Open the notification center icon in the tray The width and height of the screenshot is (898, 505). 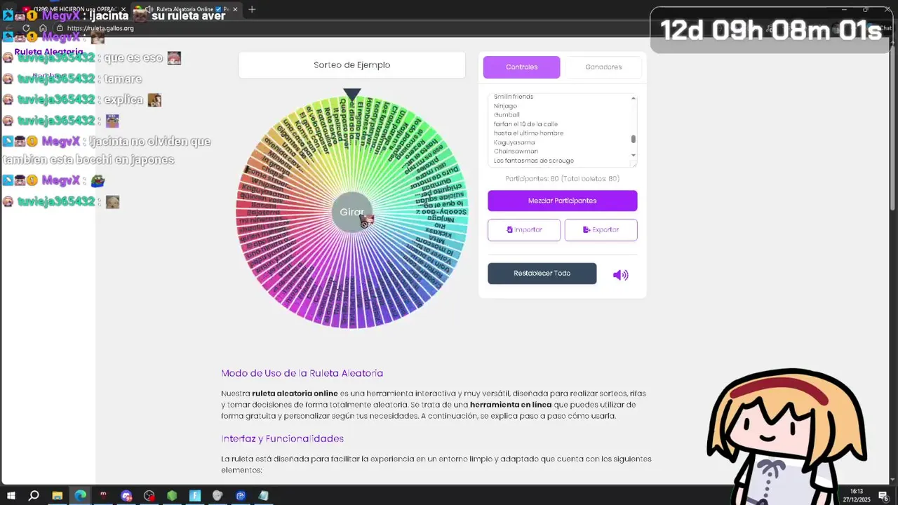coord(883,496)
